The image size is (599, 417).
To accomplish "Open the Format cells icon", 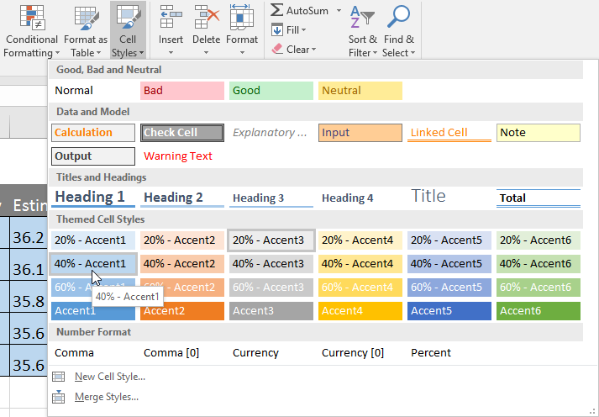I will pos(242,18).
